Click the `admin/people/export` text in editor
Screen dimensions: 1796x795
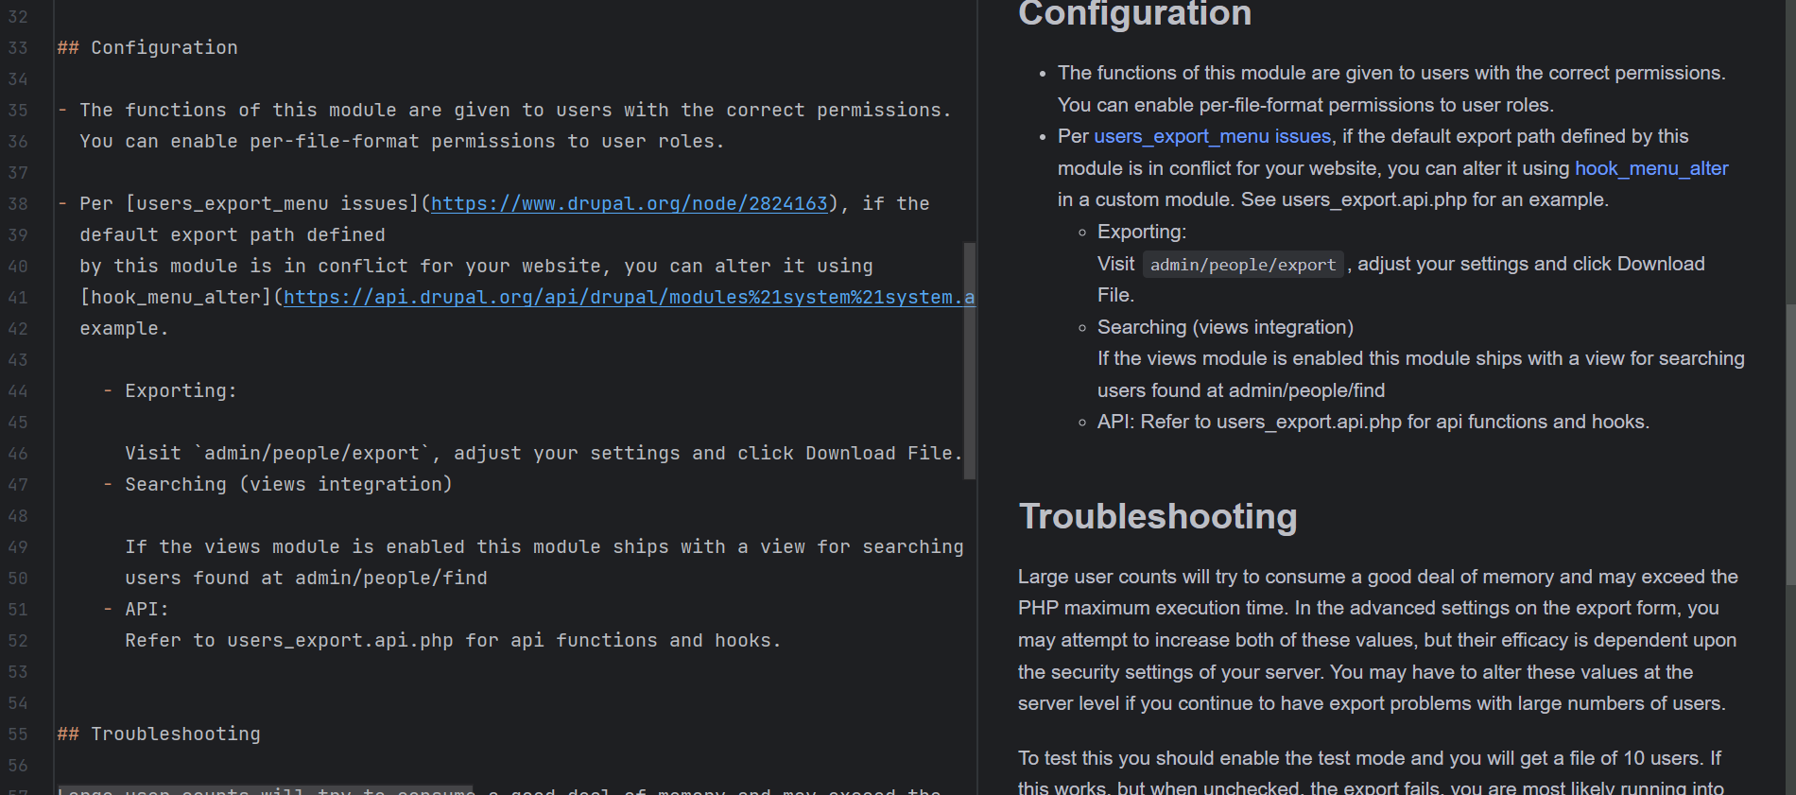(x=312, y=454)
